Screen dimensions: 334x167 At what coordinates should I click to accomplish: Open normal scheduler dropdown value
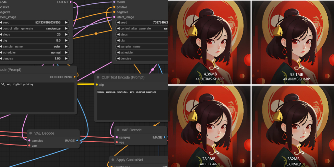coord(56,52)
